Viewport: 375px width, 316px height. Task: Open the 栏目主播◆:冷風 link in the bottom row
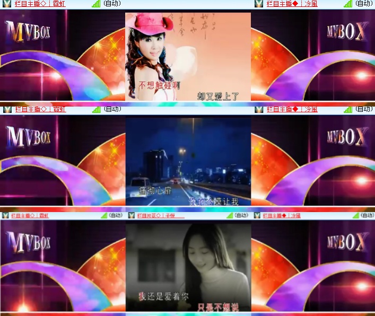tap(282, 216)
